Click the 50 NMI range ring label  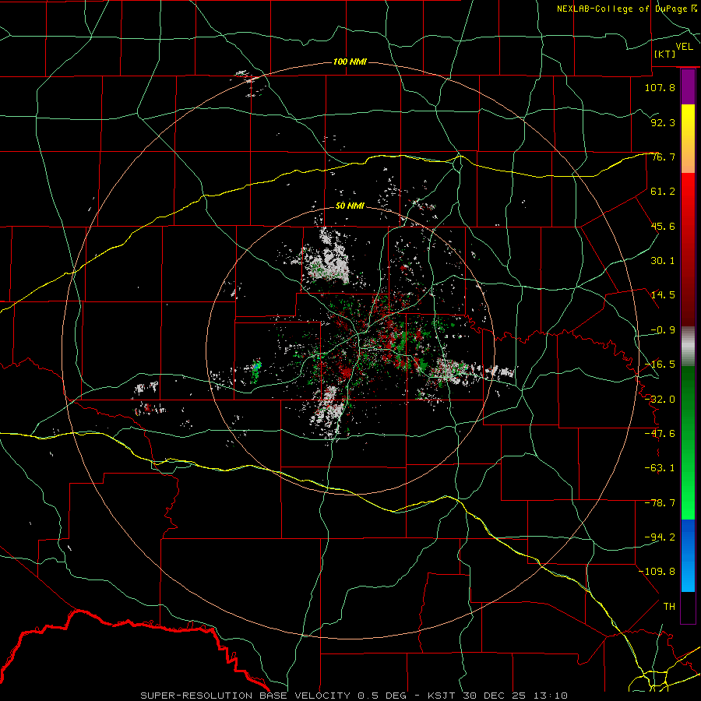click(350, 206)
